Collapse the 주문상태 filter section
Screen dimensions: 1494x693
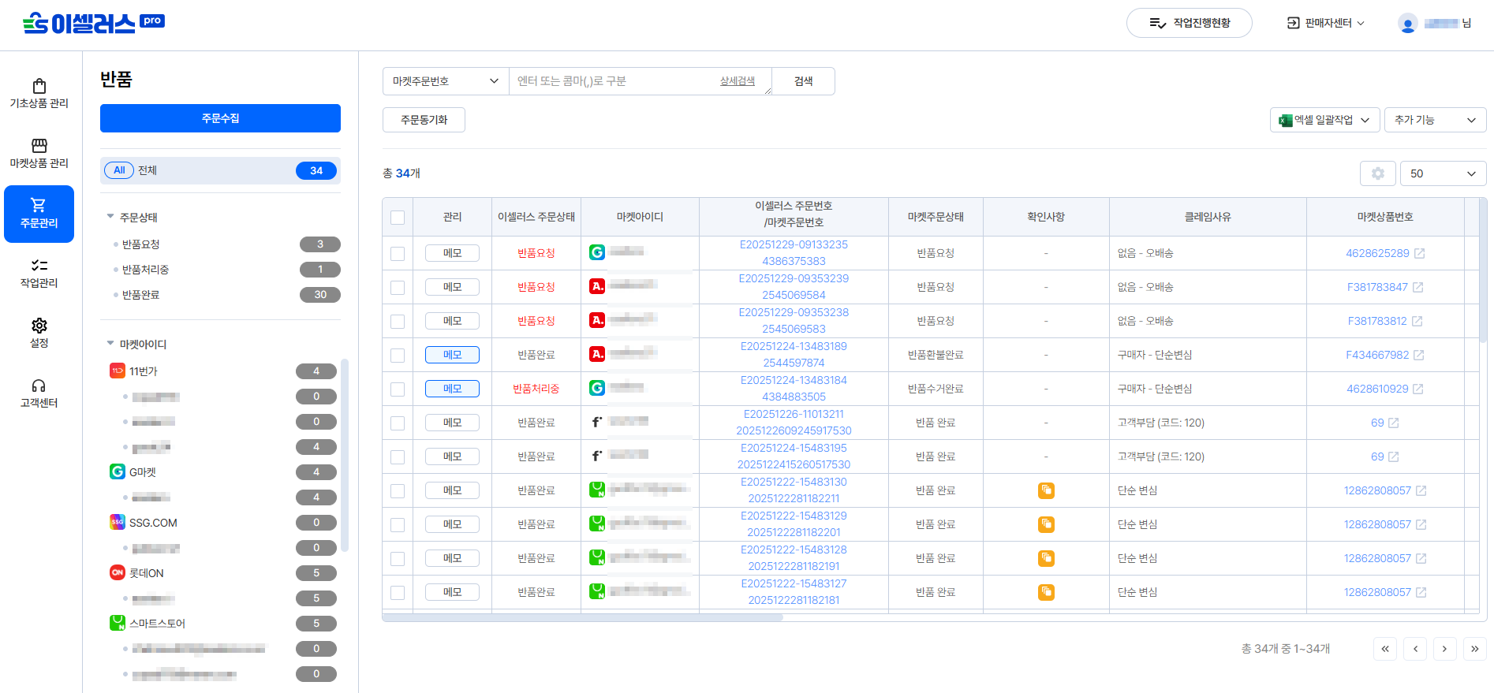point(110,217)
